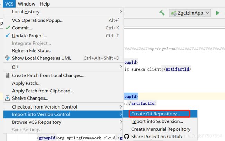Open the Help menu
225x141 pixels.
pyautogui.click(x=45, y=4)
